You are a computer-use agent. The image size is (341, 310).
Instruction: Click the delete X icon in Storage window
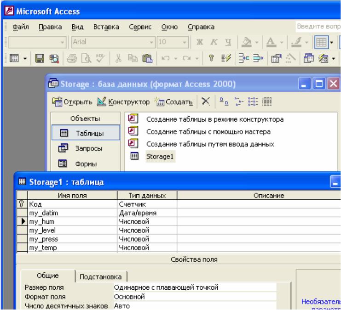click(x=206, y=101)
